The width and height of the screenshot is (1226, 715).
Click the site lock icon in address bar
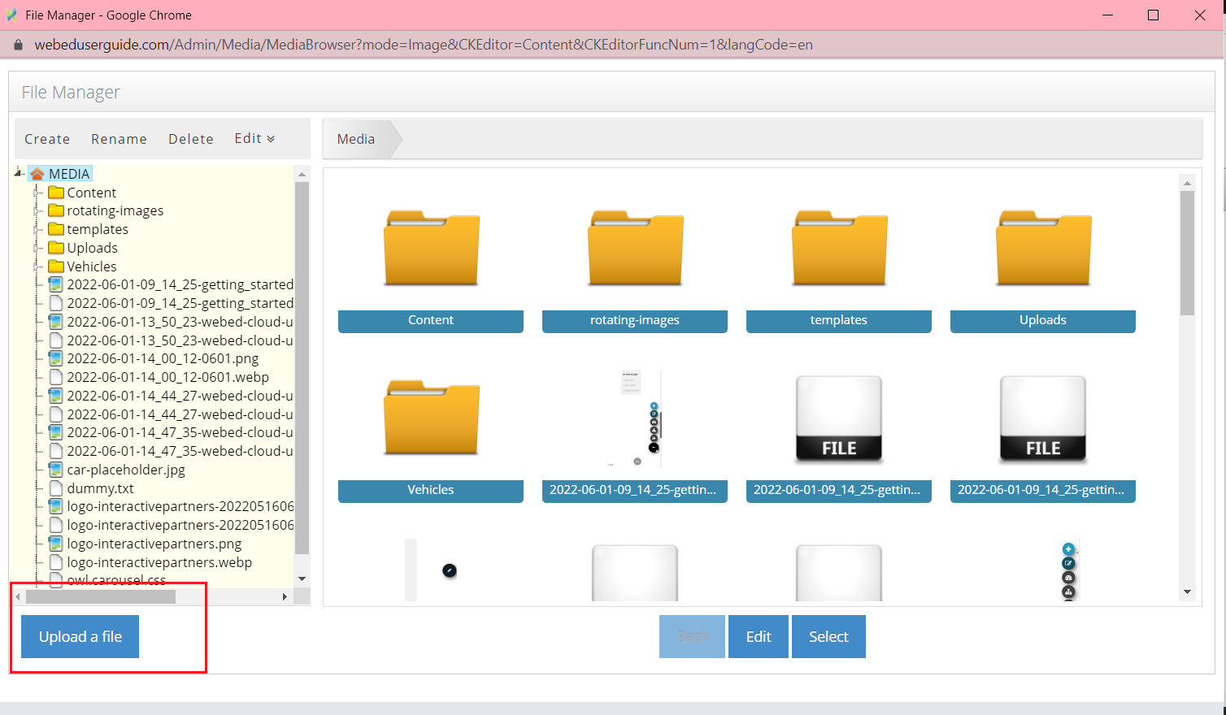(x=18, y=45)
